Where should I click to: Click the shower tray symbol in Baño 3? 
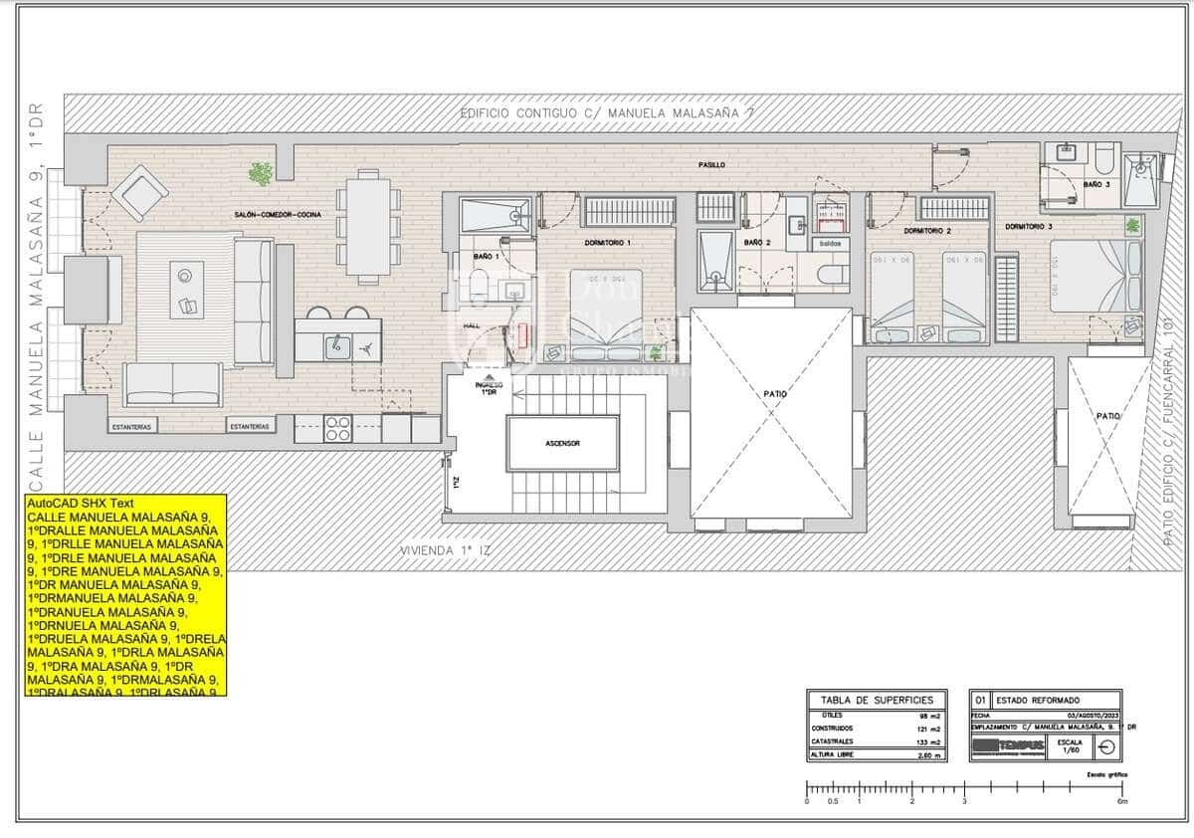pyautogui.click(x=1139, y=181)
